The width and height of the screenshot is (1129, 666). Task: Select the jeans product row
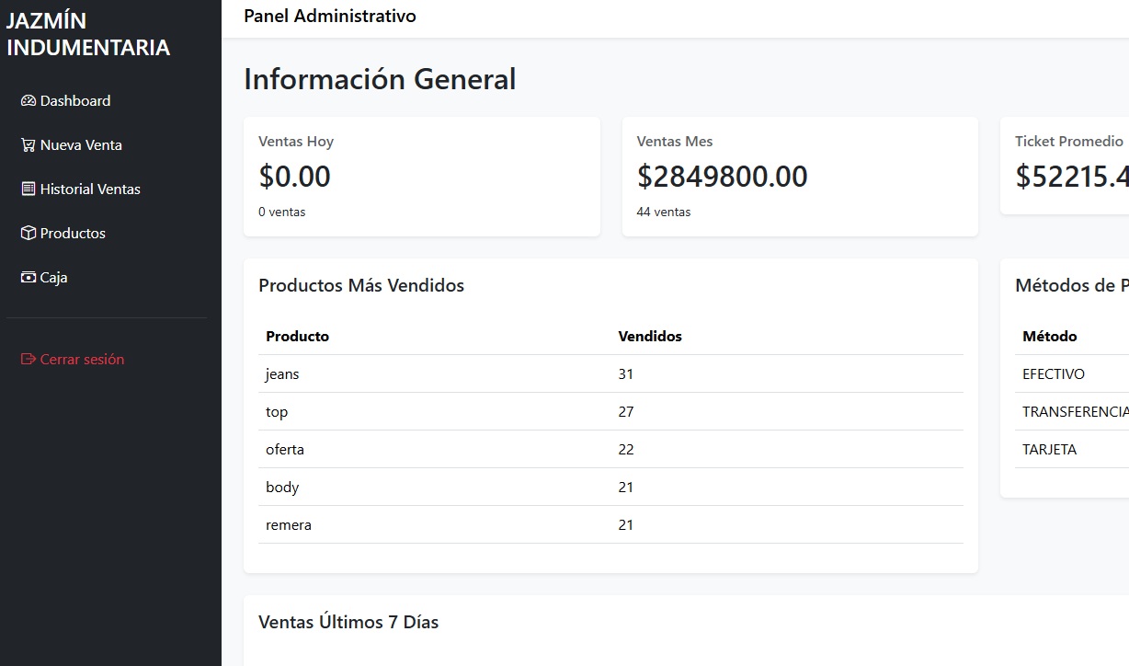pyautogui.click(x=610, y=374)
